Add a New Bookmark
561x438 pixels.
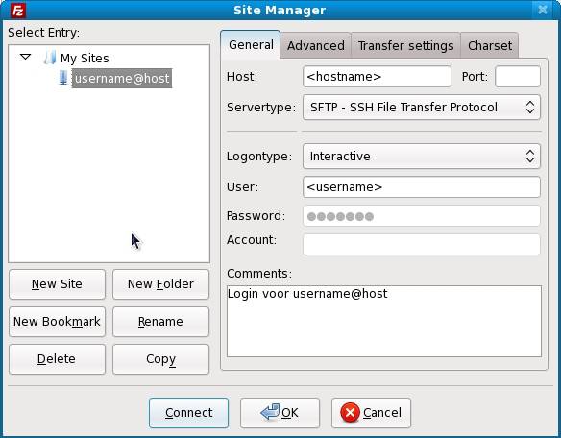coord(58,322)
